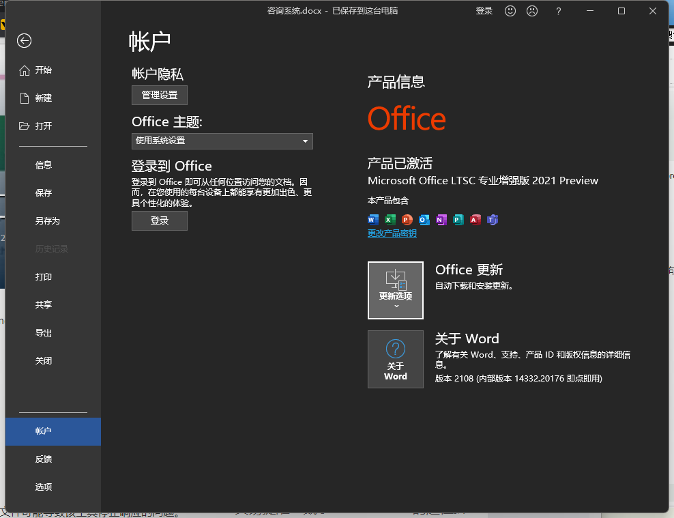This screenshot has width=674, height=518.
Task: Open the 更新选项 dropdown button
Action: (396, 290)
